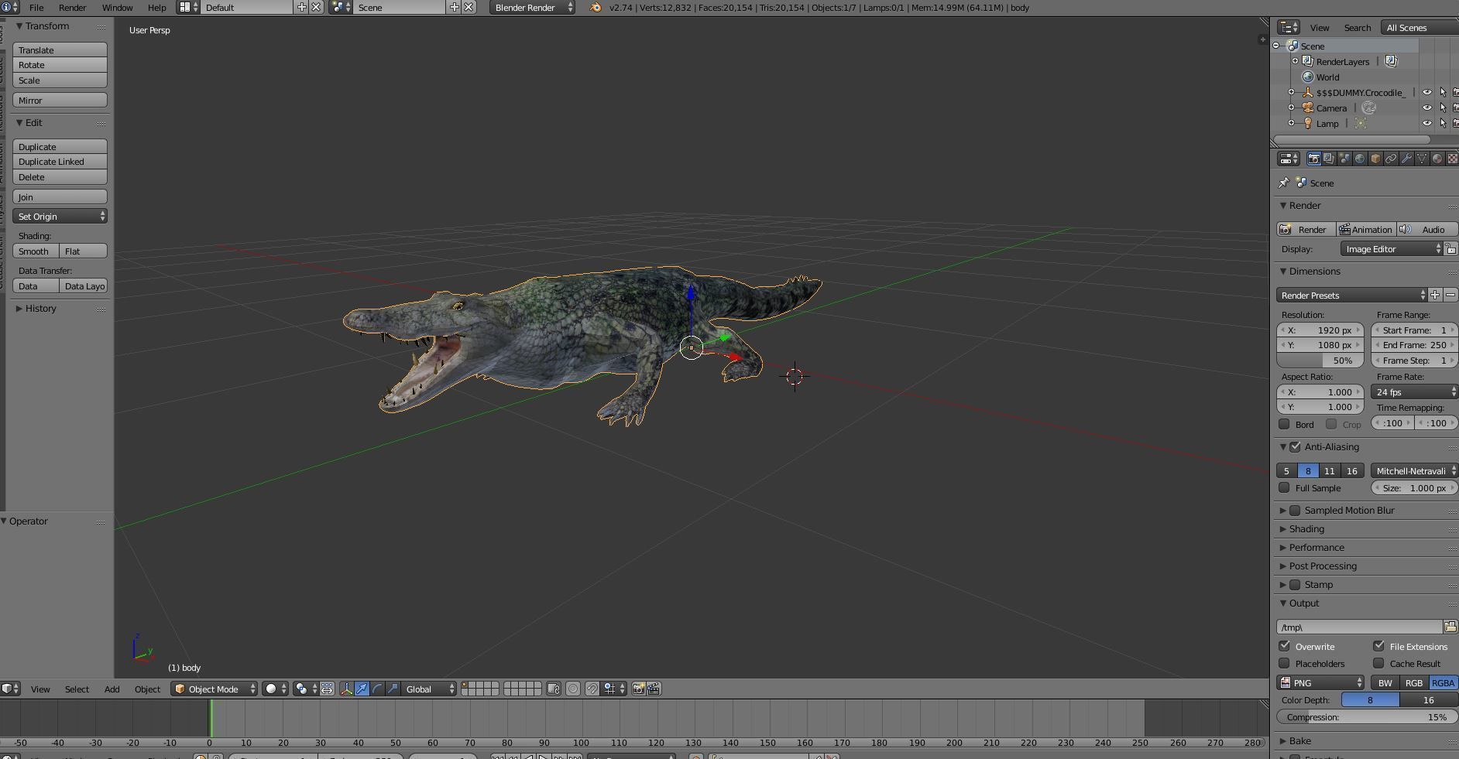This screenshot has width=1459, height=759.
Task: Toggle the Anti-Aliasing checkbox
Action: click(x=1295, y=446)
